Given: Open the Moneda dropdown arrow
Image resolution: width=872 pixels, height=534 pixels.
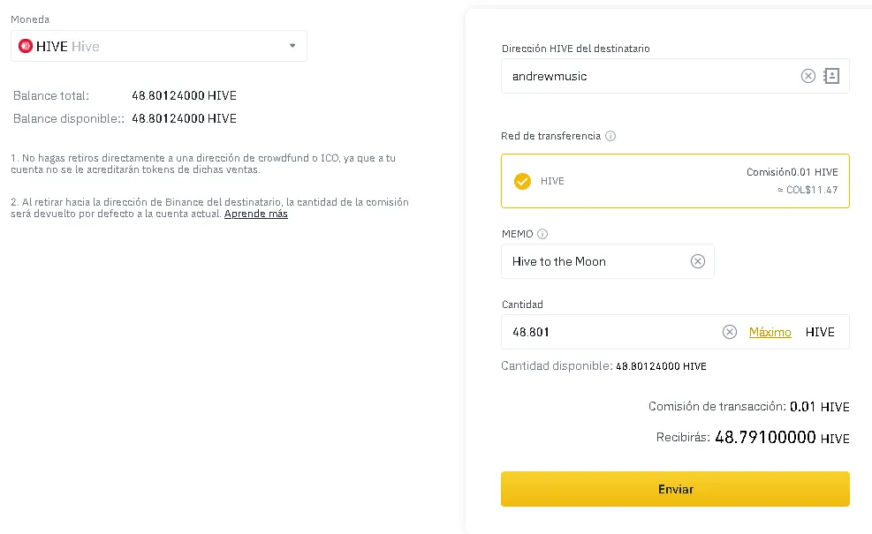Looking at the screenshot, I should (292, 46).
